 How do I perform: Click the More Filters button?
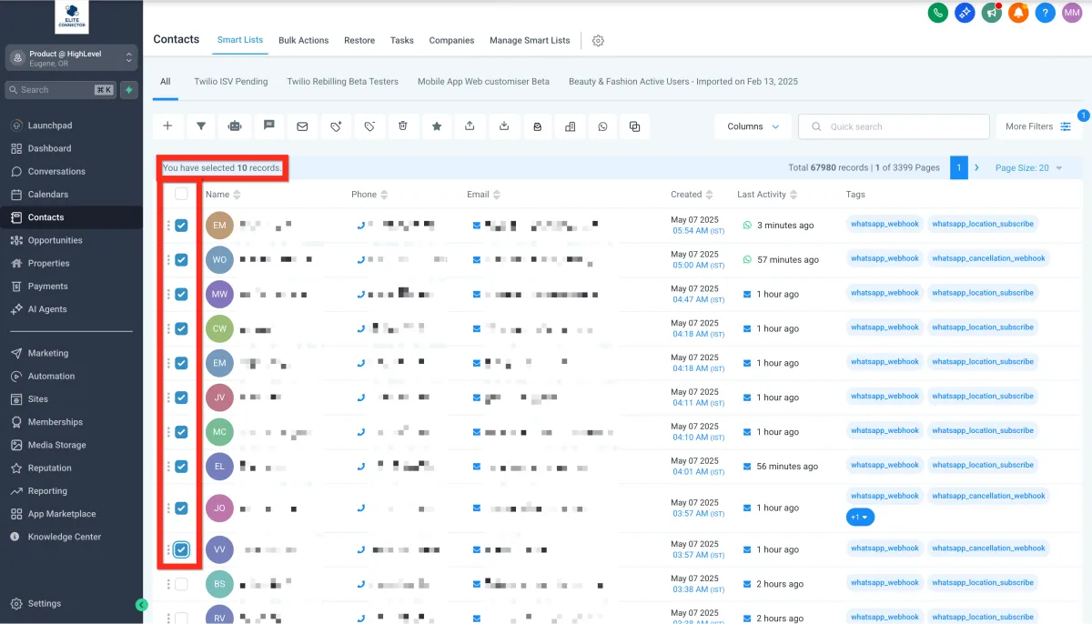[1037, 126]
